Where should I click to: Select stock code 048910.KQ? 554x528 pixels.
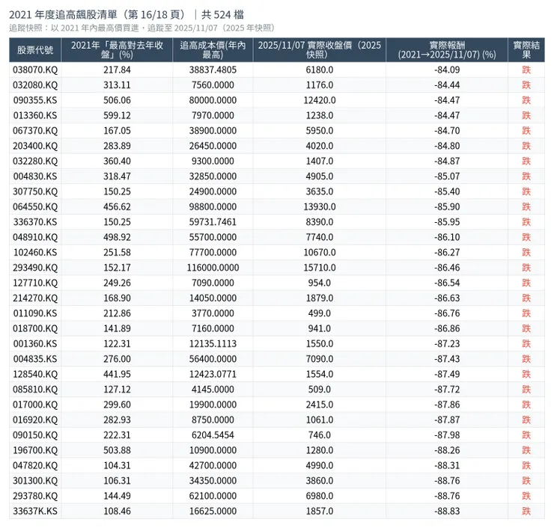pos(35,237)
